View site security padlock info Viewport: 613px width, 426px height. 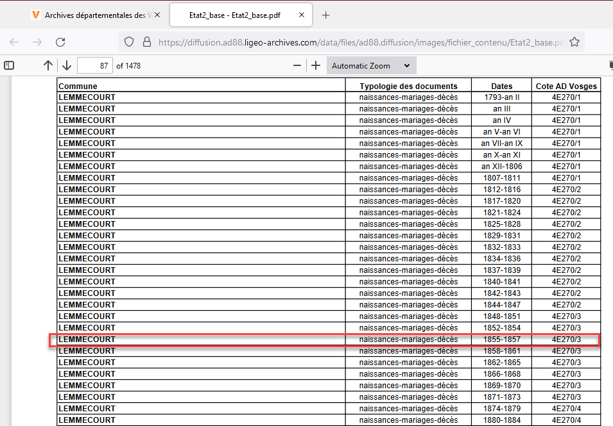(147, 42)
